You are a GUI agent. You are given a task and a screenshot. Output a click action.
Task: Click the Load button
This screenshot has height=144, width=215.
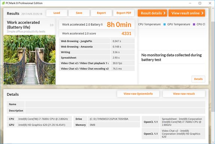[56, 13]
